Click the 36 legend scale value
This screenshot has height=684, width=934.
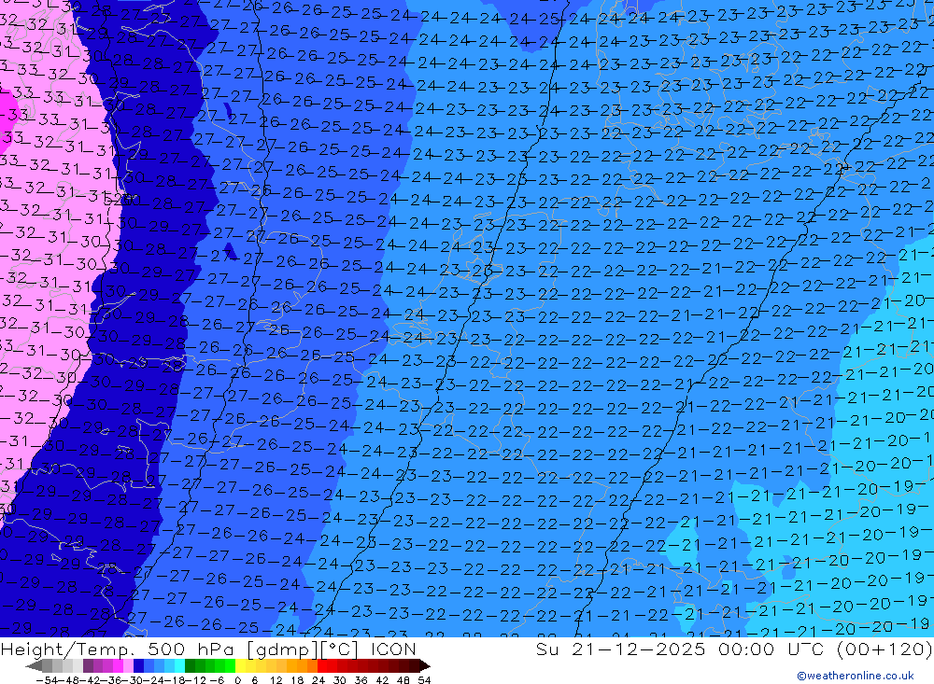[x=361, y=680]
